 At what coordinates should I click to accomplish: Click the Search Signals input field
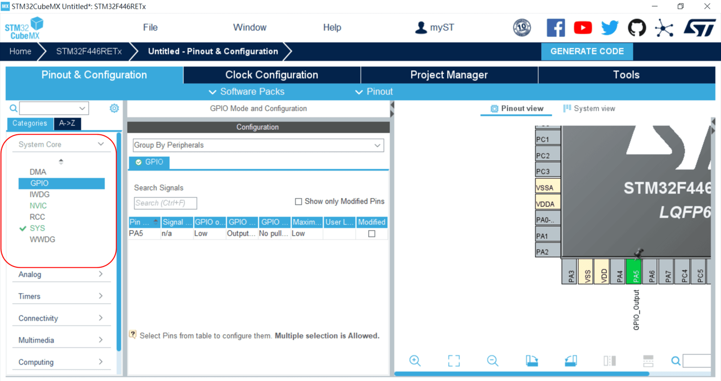click(x=165, y=203)
